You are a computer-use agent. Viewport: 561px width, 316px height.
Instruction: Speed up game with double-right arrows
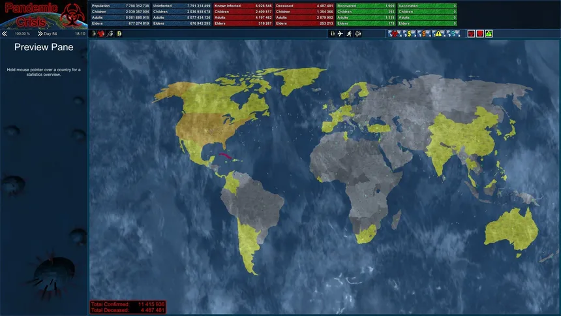click(x=40, y=34)
